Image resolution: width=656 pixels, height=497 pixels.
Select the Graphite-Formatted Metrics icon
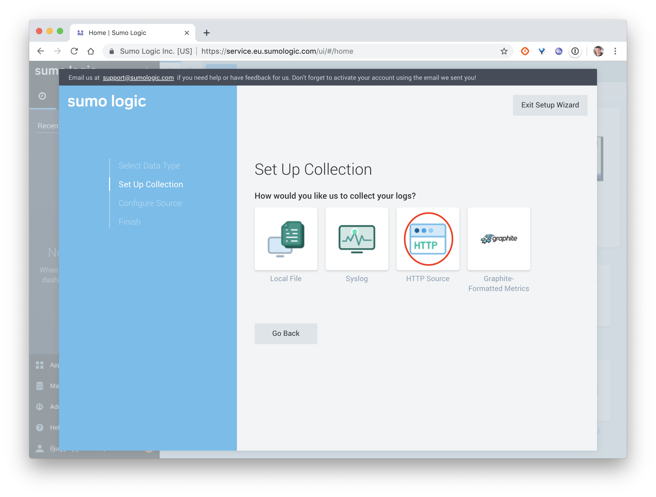coord(499,239)
